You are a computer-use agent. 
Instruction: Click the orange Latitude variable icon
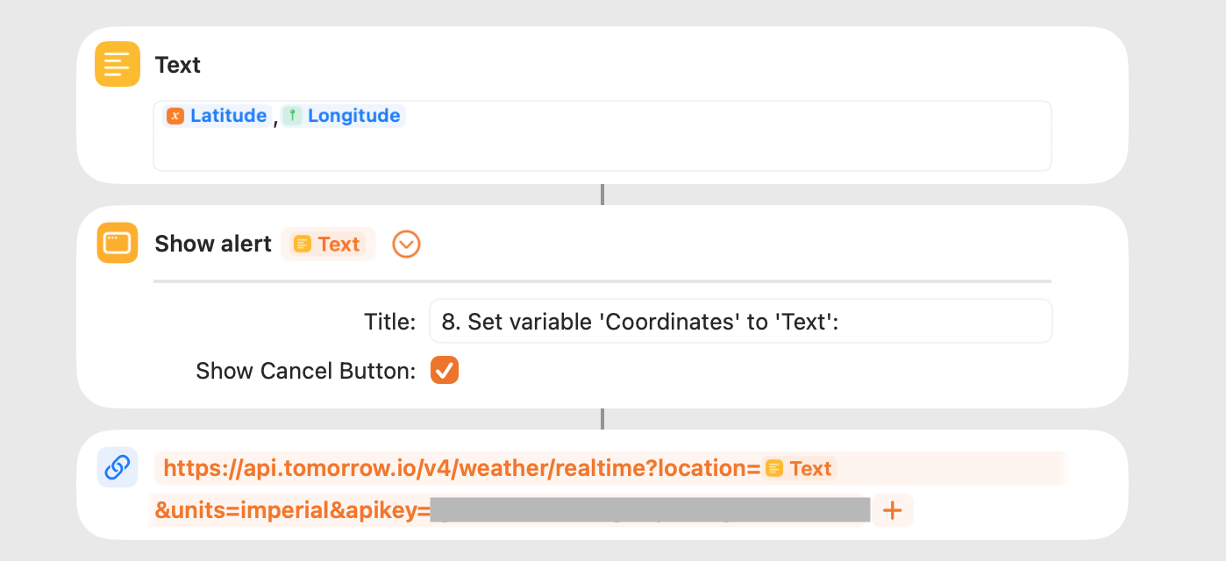(175, 116)
